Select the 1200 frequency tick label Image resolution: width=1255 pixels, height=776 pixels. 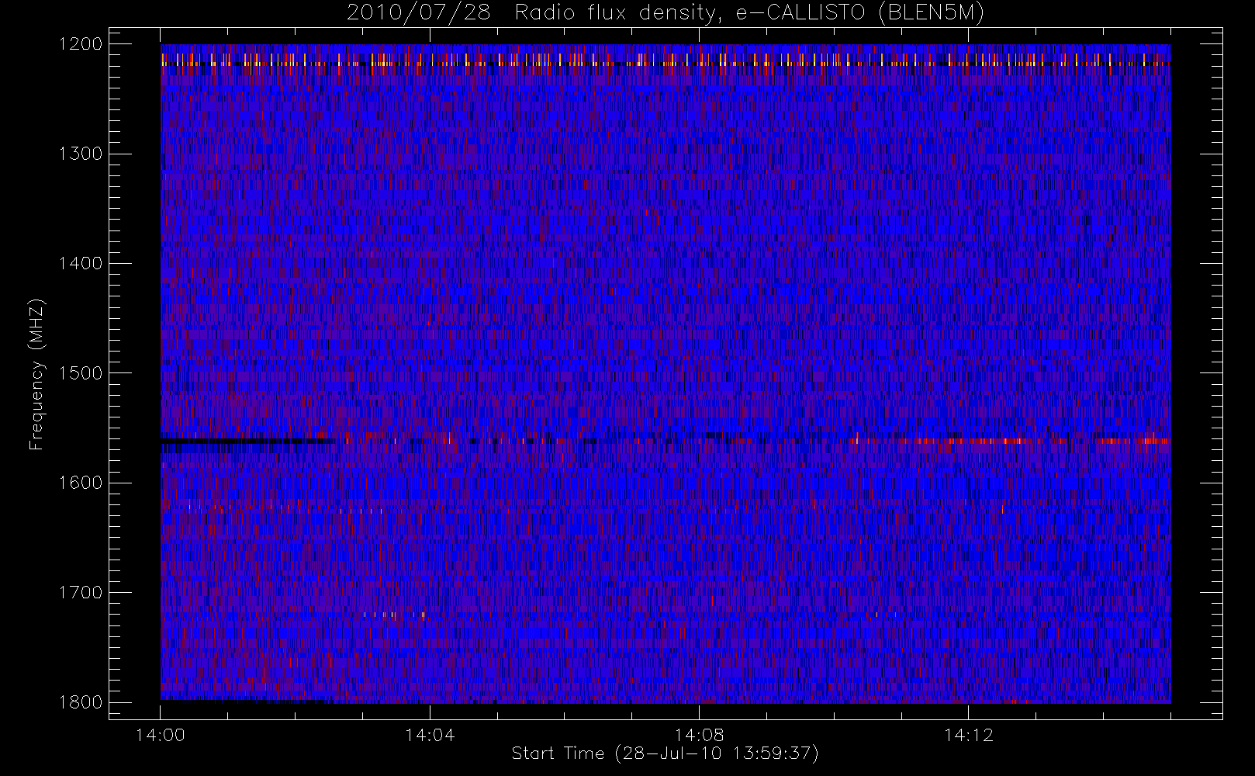click(x=81, y=44)
